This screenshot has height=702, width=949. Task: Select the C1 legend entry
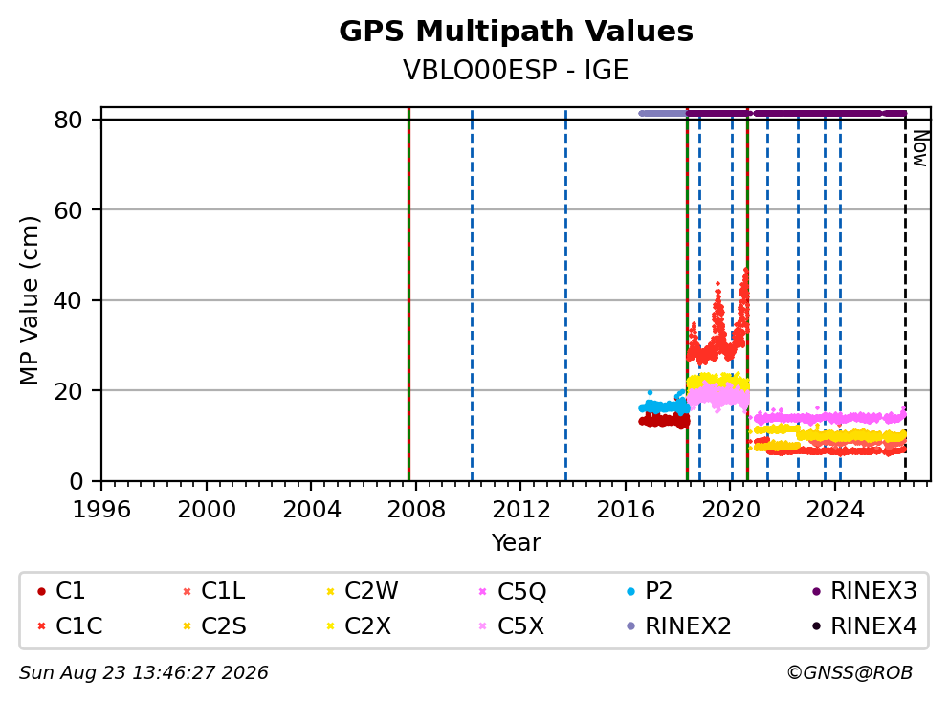(60, 591)
